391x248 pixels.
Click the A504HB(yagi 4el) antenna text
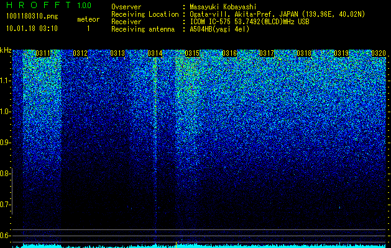click(219, 29)
